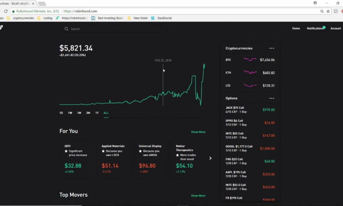
Task: Select the ALL chart range
Action: coord(106,113)
